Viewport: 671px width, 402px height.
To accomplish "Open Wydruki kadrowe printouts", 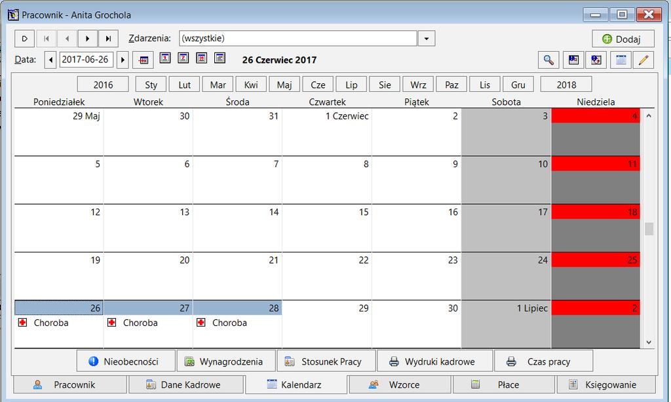I will [435, 361].
